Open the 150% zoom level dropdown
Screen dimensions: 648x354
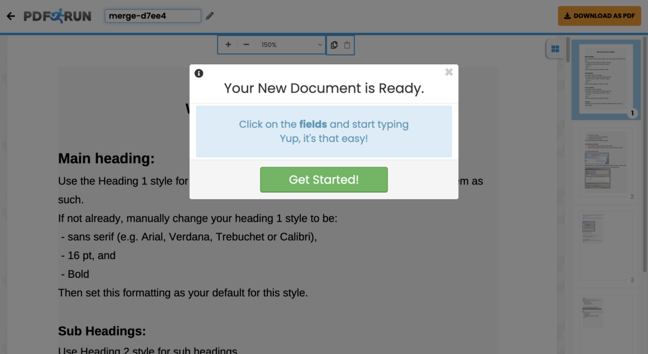click(291, 45)
